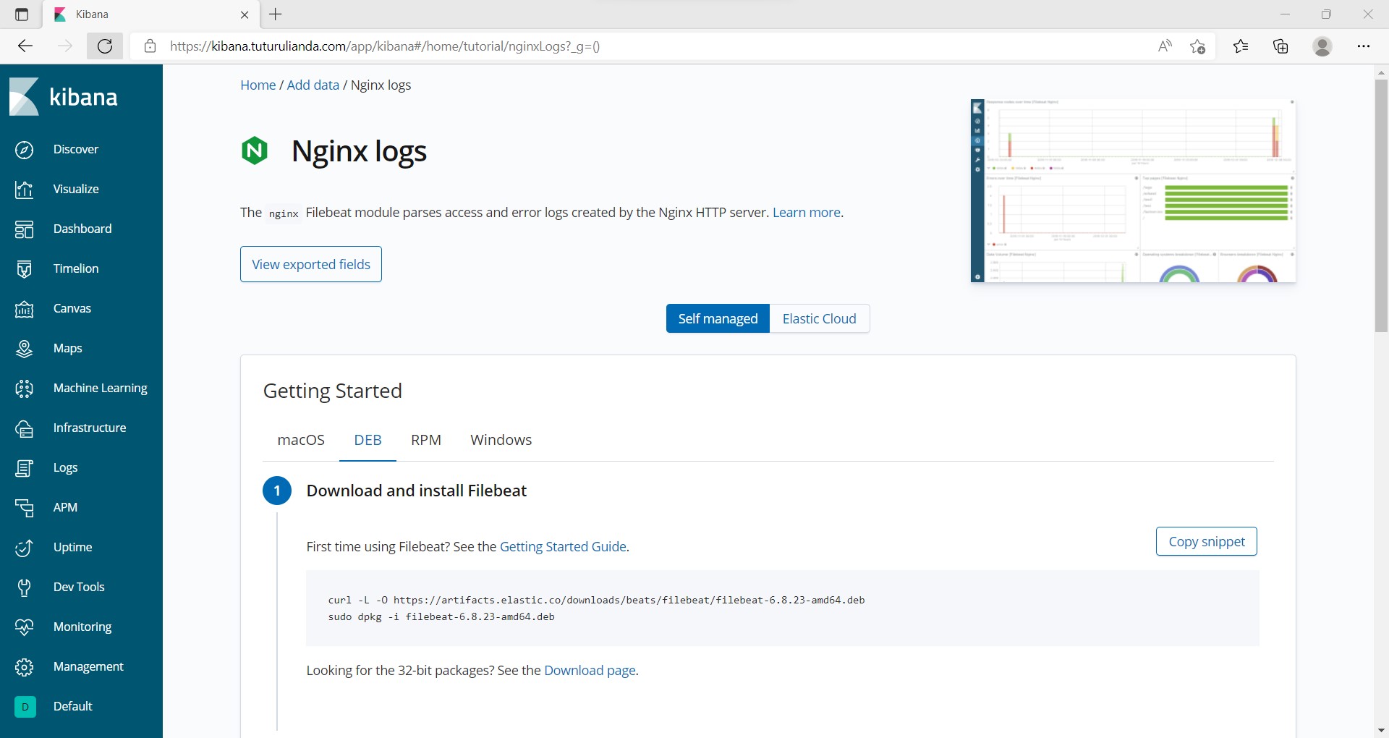Select Self managed deployment option
Viewport: 1389px width, 738px height.
pyautogui.click(x=718, y=319)
